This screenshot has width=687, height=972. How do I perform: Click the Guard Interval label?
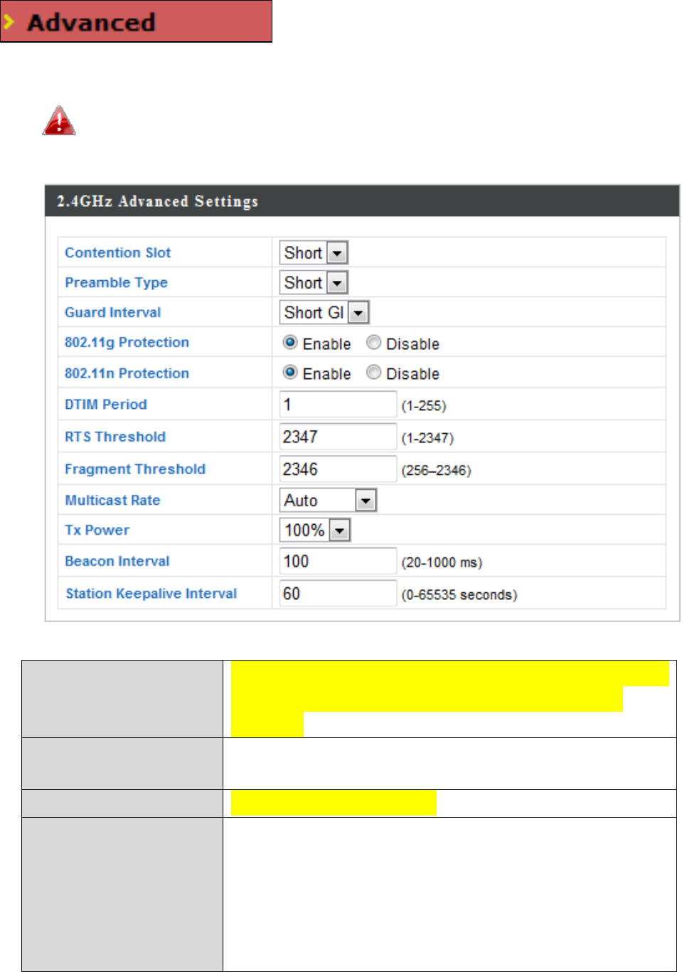pos(113,313)
